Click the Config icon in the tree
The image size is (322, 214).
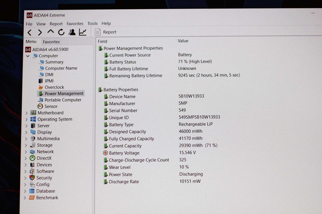pos(32,184)
